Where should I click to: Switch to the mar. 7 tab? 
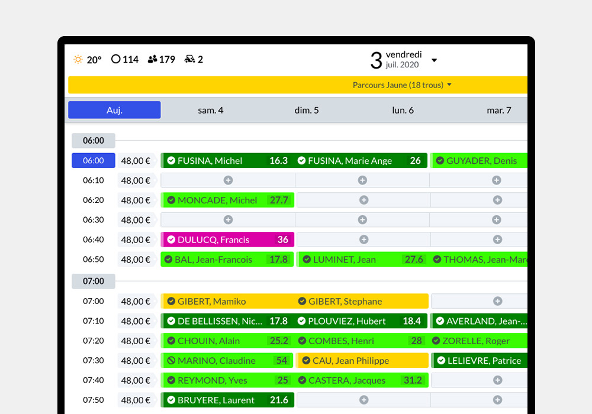(498, 110)
